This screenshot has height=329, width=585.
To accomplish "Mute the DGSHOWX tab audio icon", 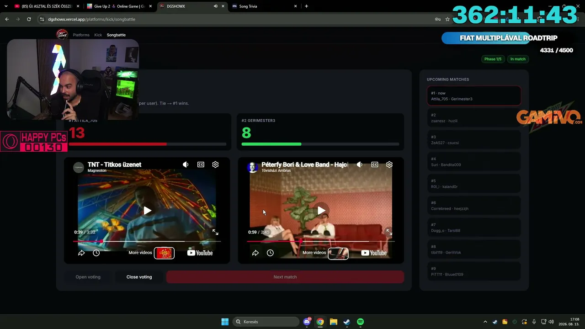I will pyautogui.click(x=215, y=6).
